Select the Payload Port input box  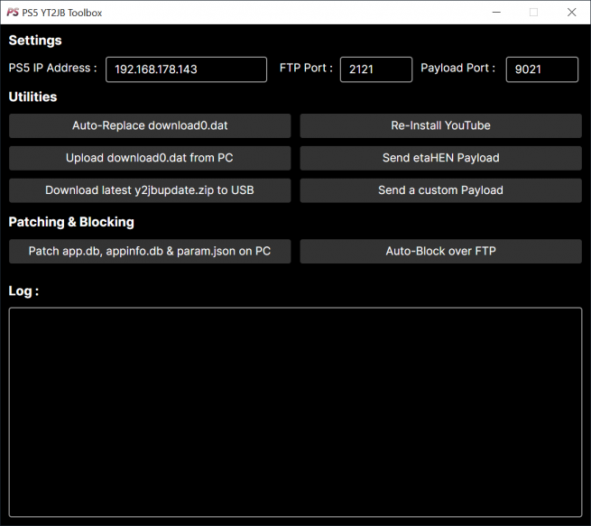pos(541,69)
